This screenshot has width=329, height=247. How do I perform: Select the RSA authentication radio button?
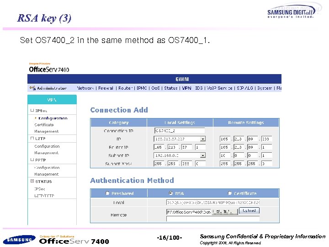[171, 193]
